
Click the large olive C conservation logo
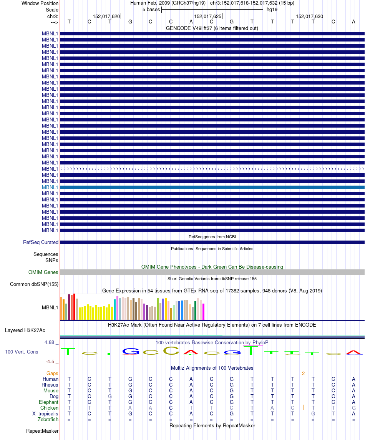point(171,350)
